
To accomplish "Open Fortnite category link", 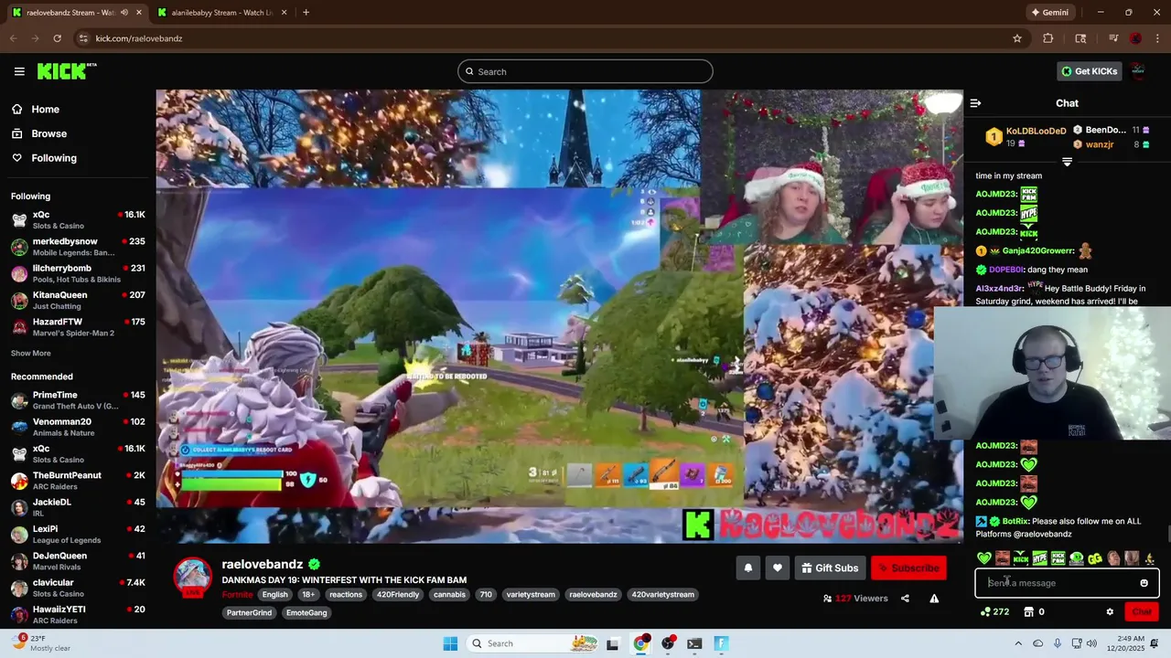I will (x=237, y=594).
